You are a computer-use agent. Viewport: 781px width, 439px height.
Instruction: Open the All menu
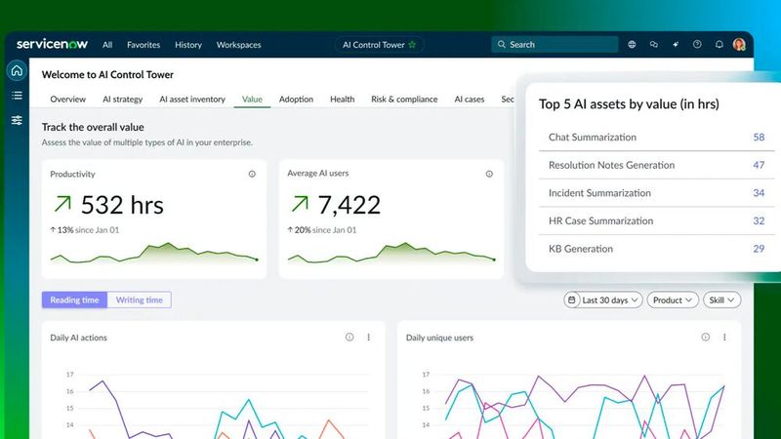(107, 44)
